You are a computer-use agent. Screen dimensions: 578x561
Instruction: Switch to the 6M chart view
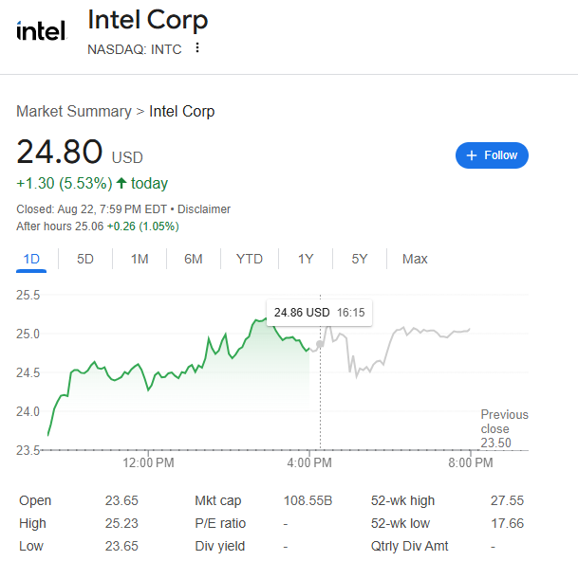pyautogui.click(x=194, y=259)
